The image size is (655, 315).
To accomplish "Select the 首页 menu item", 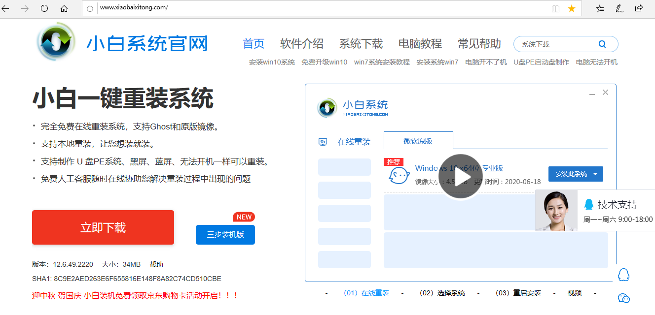I will pyautogui.click(x=254, y=44).
